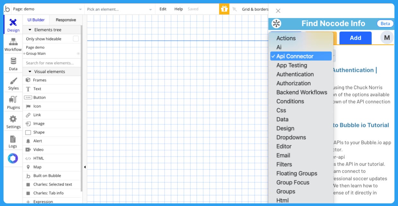Click the Beta badge button

point(385,23)
